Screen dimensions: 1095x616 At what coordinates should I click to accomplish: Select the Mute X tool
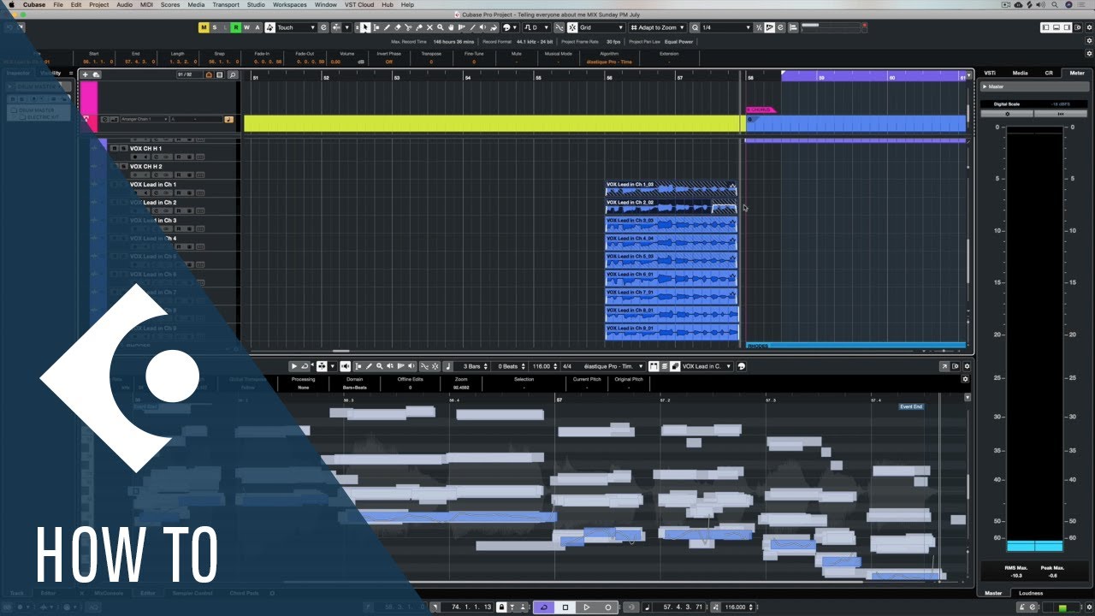429,27
